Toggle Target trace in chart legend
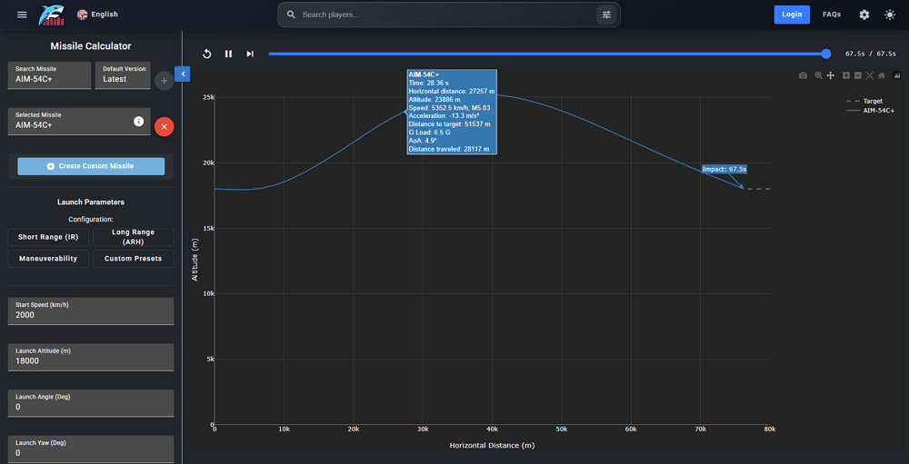The height and width of the screenshot is (464, 909). click(x=864, y=101)
